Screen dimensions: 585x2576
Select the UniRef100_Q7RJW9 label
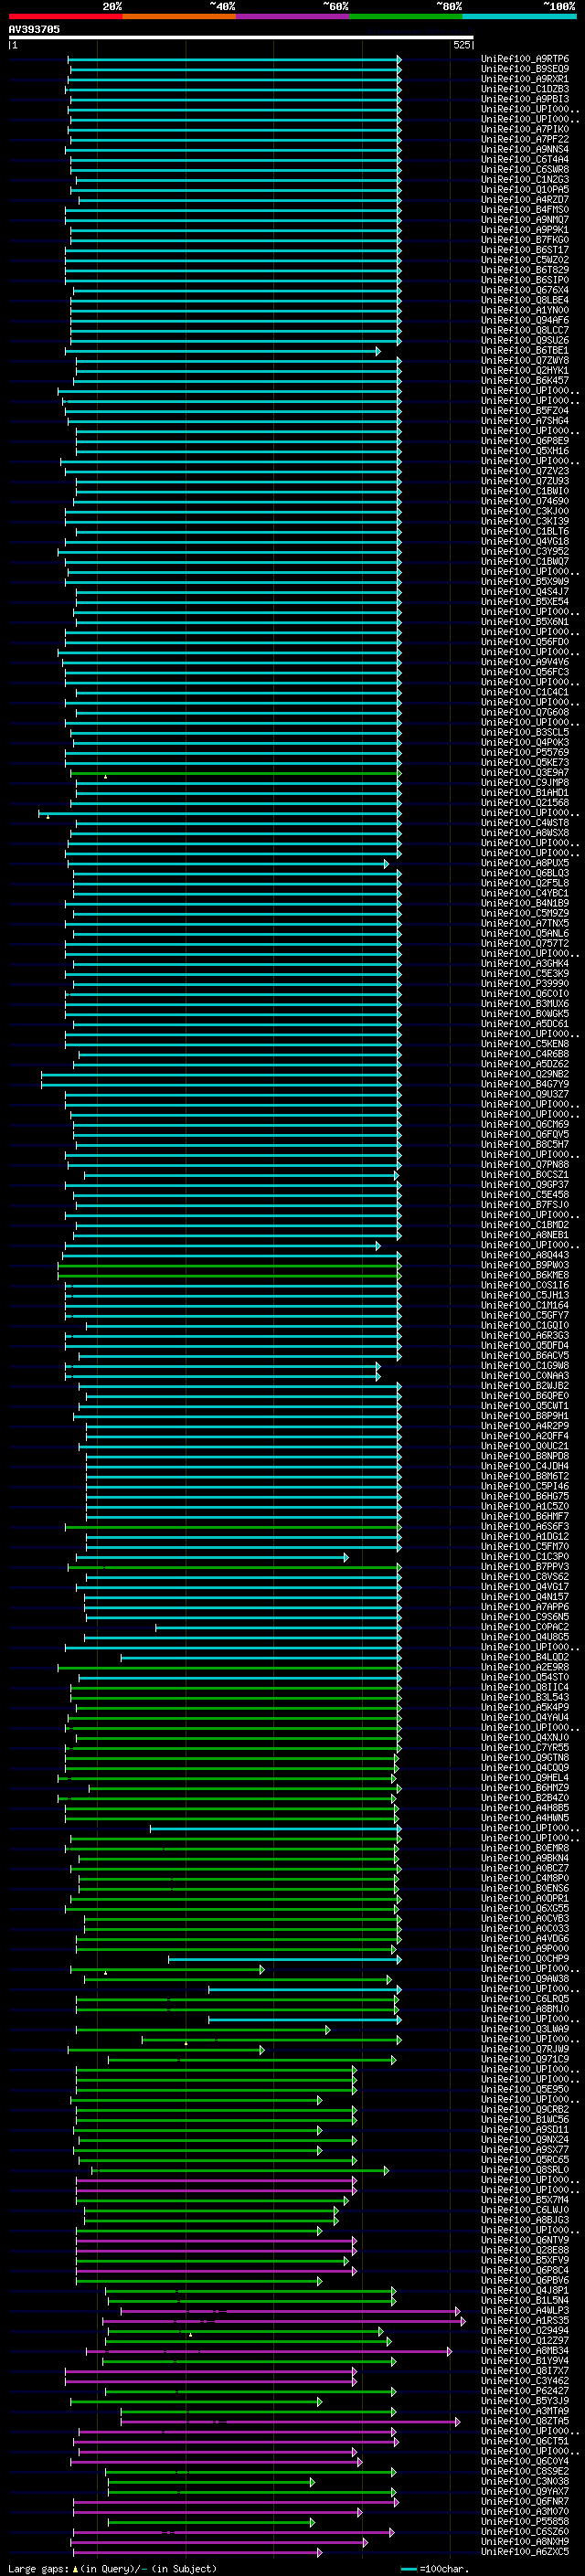click(x=525, y=2048)
